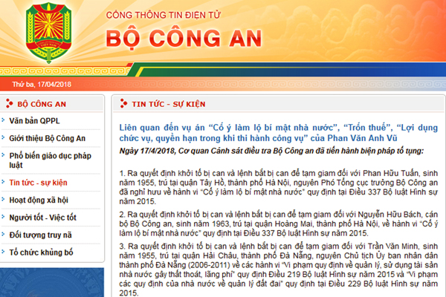Viewport: 446px width, 297px height.
Task: Click the red dots icon beside TIN TỨC - SỰ KIỆN heading
Action: pos(123,103)
